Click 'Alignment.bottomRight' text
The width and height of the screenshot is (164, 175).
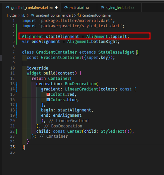tap(92, 42)
